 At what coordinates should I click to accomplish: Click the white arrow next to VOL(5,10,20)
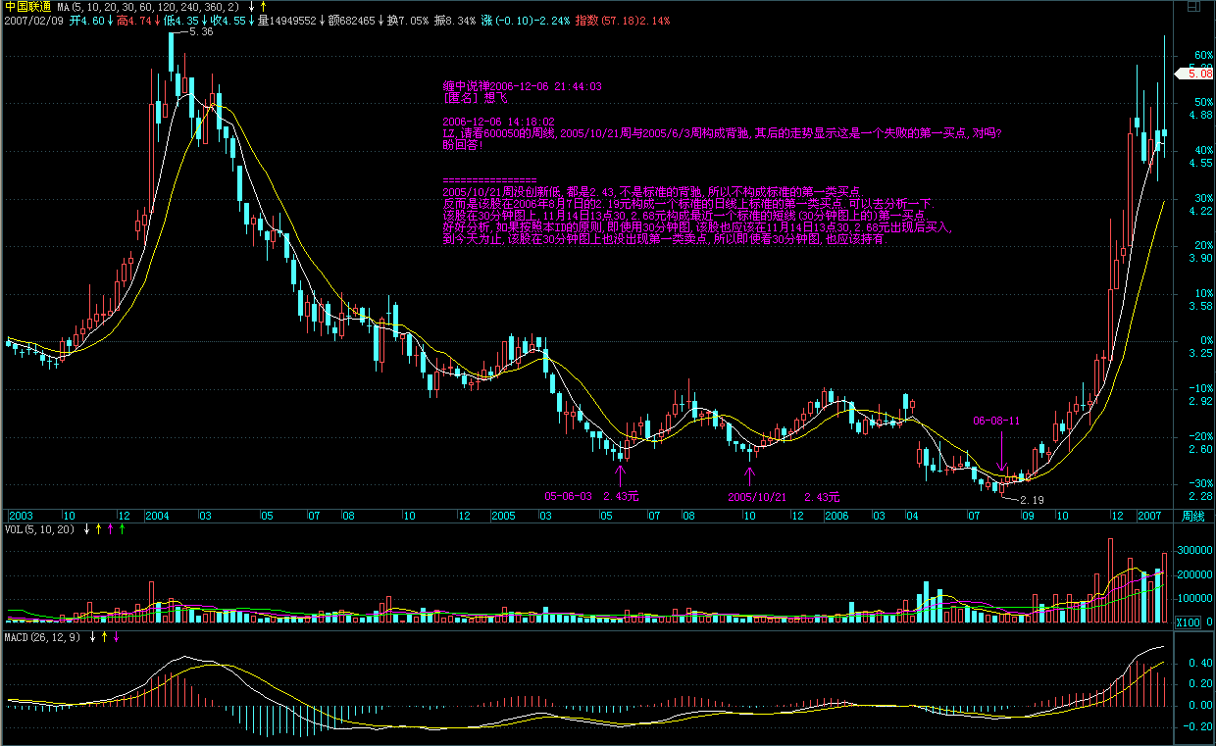(86, 529)
